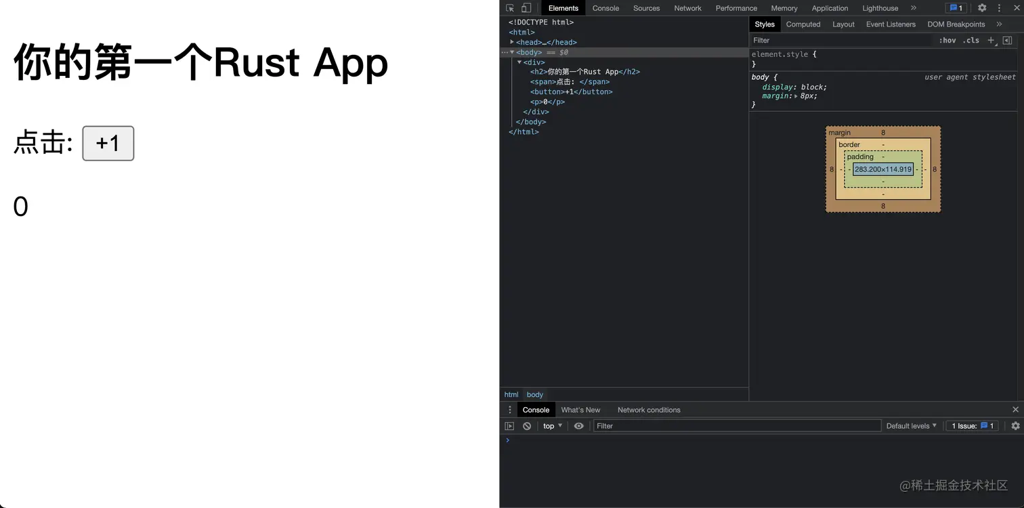Click the issues counter badge in top bar
This screenshot has width=1024, height=508.
(x=956, y=8)
